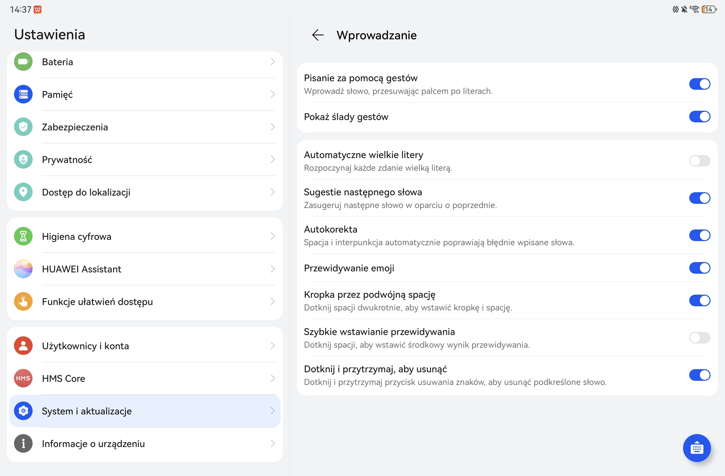Enable Automatyczne wielkie litery switch
The height and width of the screenshot is (476, 725).
pos(700,161)
